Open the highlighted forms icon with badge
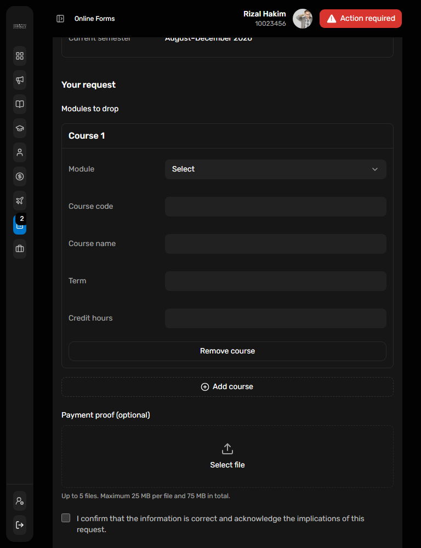 (20, 225)
